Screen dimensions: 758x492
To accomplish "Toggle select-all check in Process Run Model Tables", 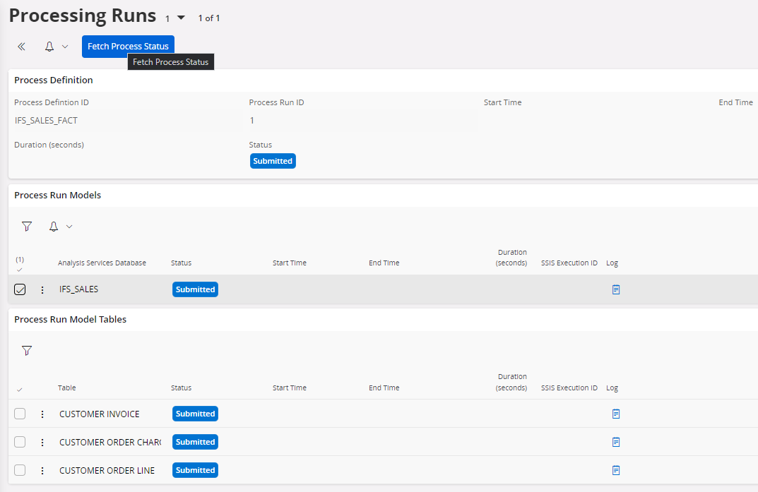I will tap(19, 389).
